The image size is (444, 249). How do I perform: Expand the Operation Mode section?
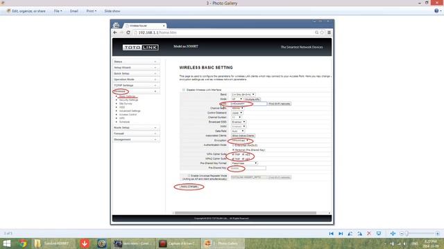pos(136,80)
